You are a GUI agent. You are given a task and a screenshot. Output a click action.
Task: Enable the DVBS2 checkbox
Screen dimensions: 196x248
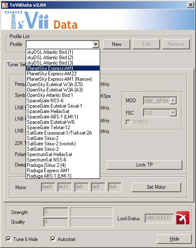[128, 122]
